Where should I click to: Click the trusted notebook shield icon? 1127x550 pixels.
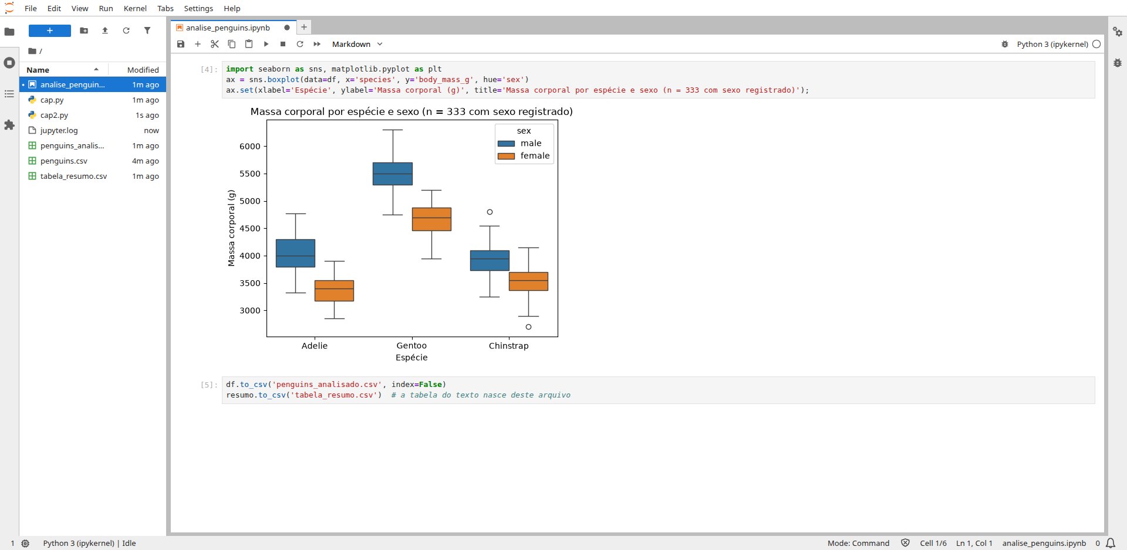pyautogui.click(x=905, y=543)
